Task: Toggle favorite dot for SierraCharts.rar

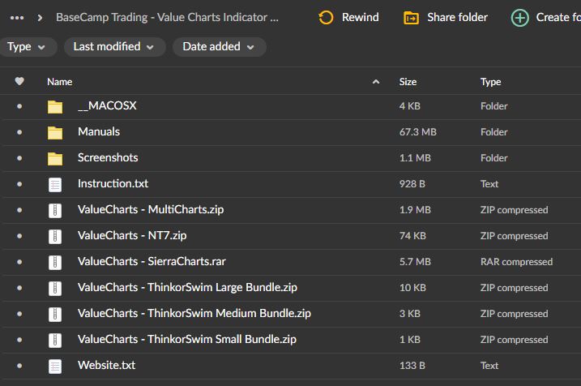Action: pos(19,262)
